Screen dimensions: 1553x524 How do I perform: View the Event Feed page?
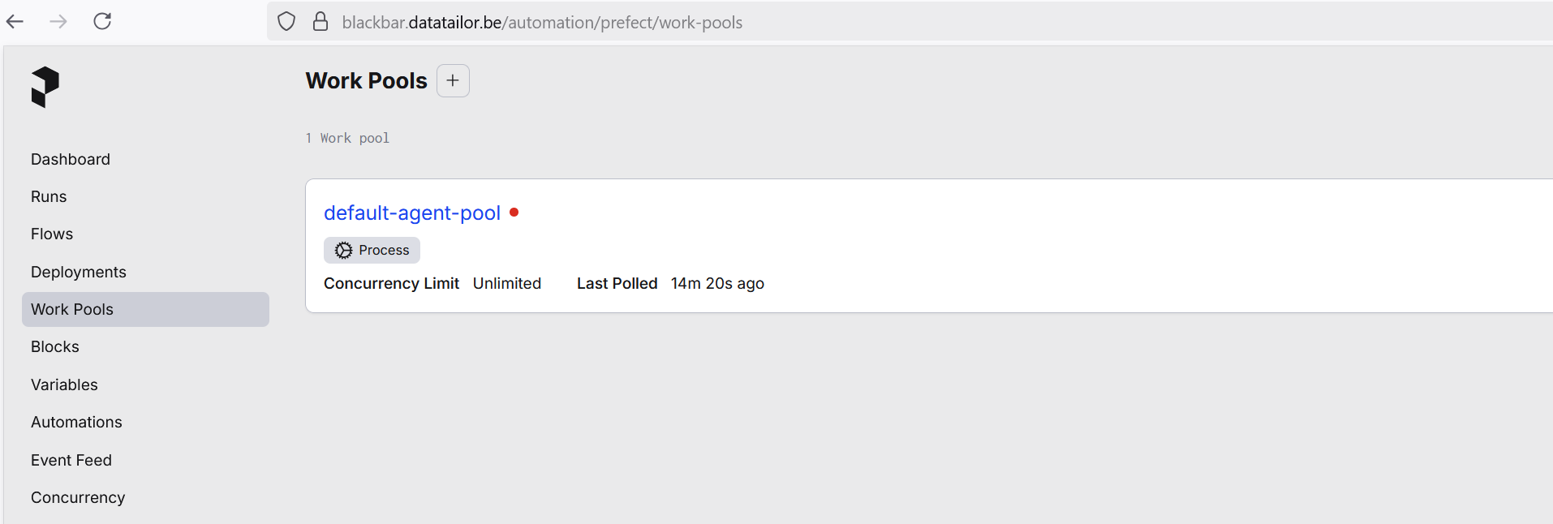click(x=71, y=460)
